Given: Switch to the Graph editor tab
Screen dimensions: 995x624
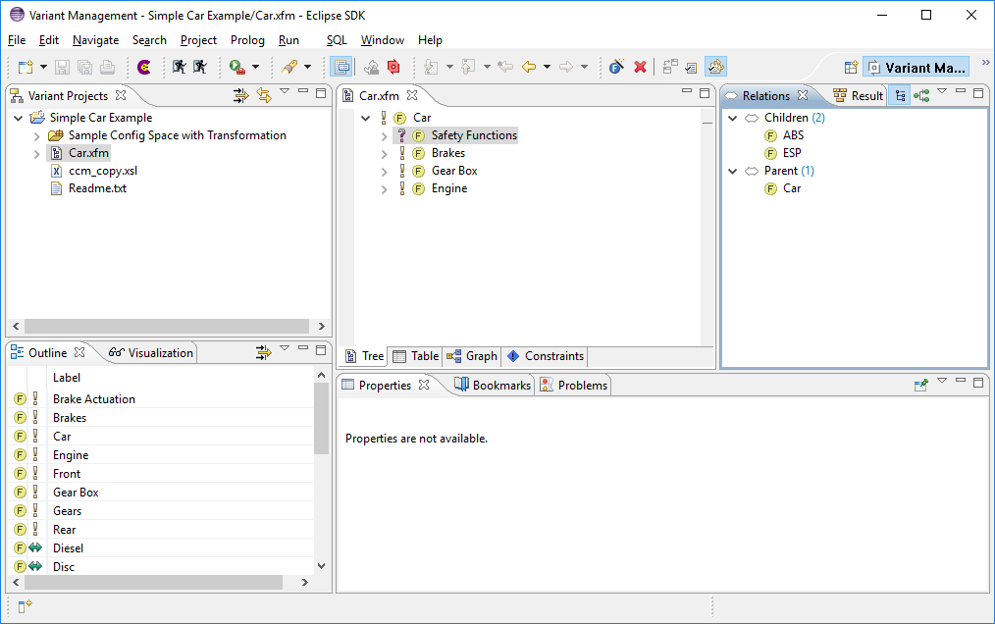Looking at the screenshot, I should pos(471,356).
